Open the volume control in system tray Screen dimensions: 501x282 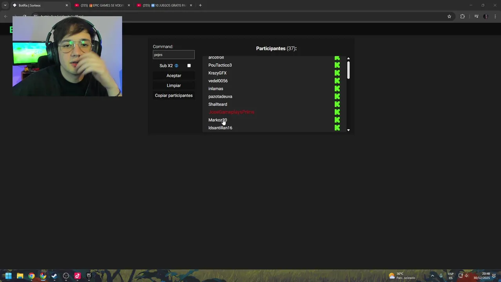[x=466, y=276]
